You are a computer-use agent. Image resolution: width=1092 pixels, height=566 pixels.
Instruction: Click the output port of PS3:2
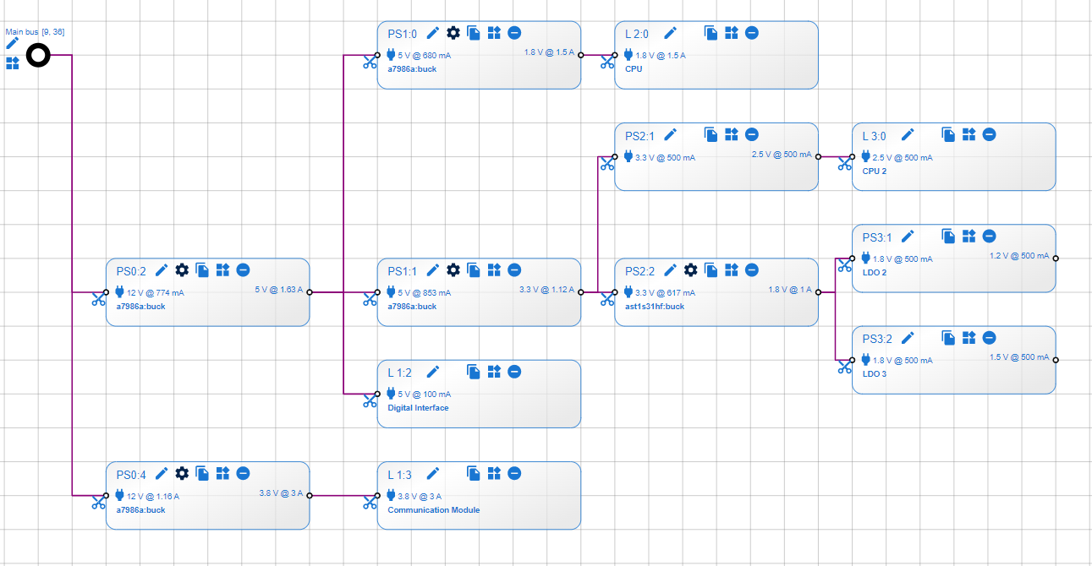click(1055, 360)
